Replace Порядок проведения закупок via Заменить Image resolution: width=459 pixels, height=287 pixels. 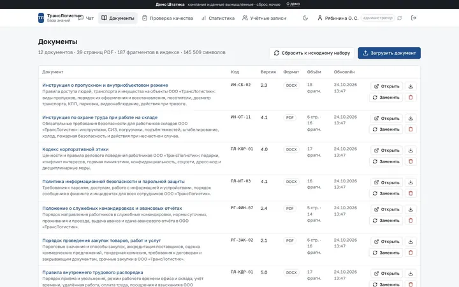(x=386, y=253)
